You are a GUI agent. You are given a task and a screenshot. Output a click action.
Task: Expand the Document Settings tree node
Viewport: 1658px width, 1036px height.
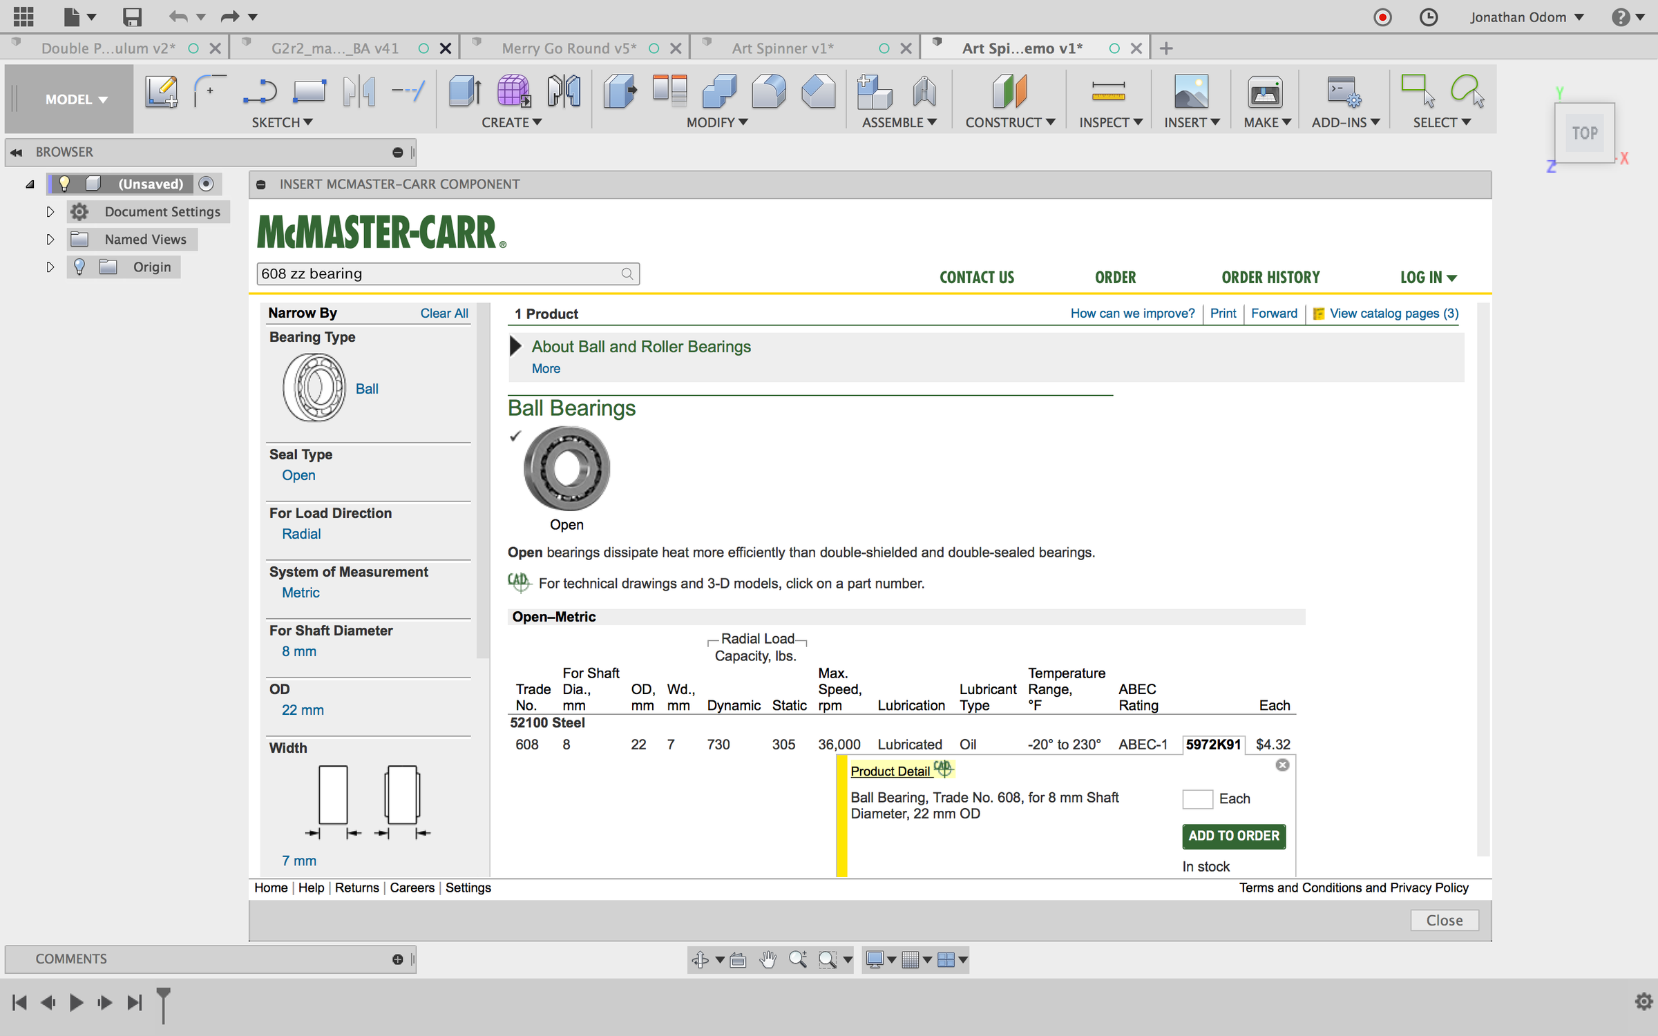(50, 211)
